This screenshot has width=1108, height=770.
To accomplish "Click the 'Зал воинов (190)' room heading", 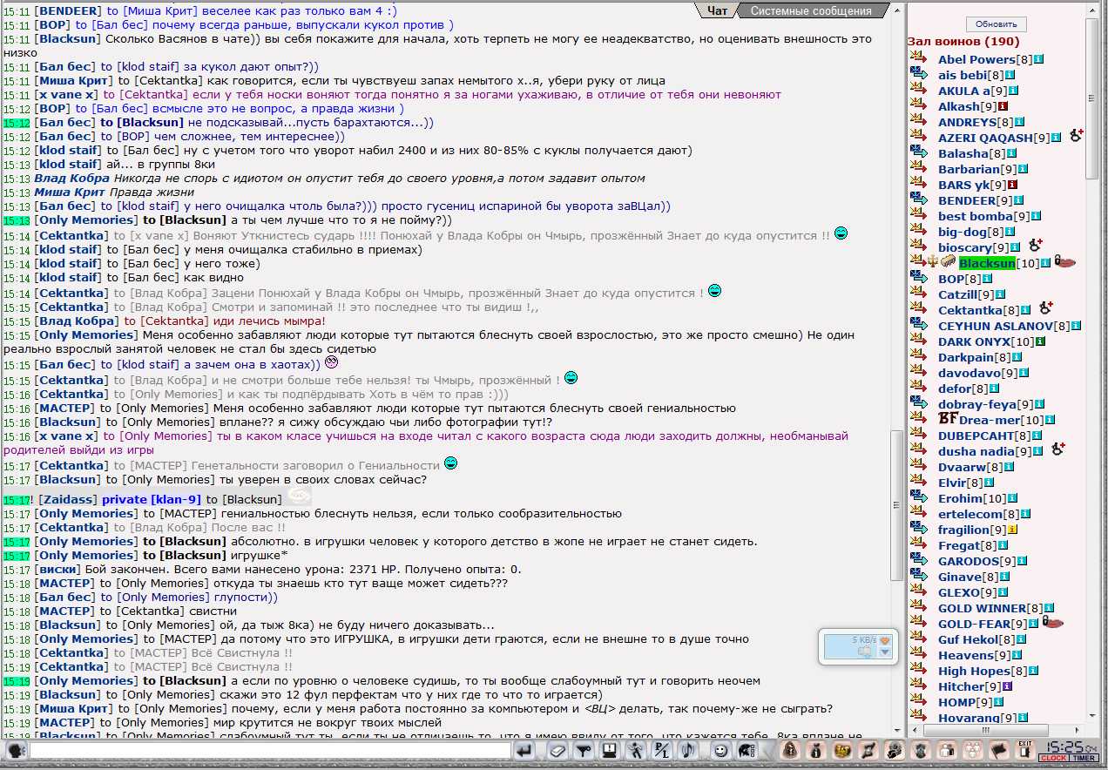I will pos(963,42).
